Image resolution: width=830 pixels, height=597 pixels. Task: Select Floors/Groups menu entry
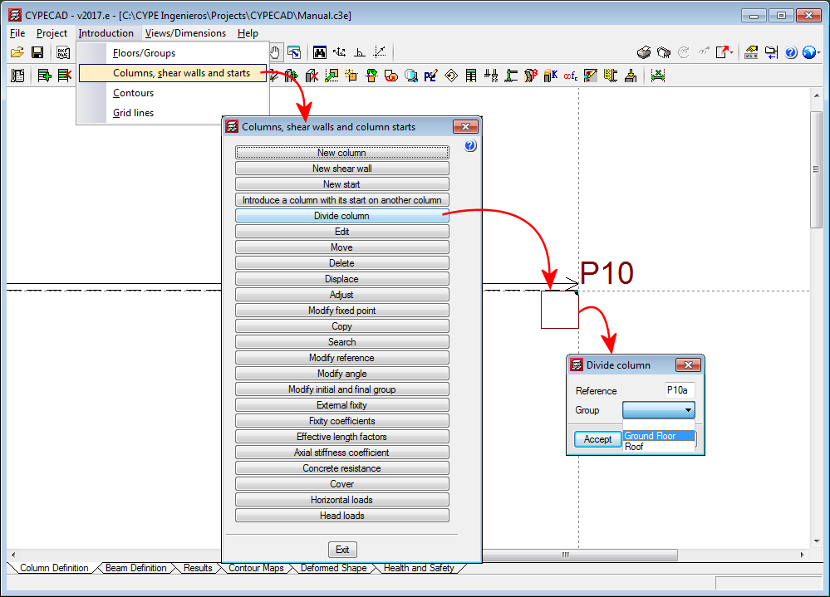click(144, 53)
